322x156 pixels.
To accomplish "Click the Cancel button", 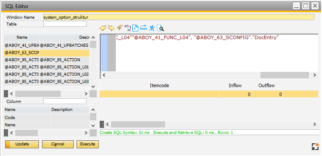I will coord(58,144).
